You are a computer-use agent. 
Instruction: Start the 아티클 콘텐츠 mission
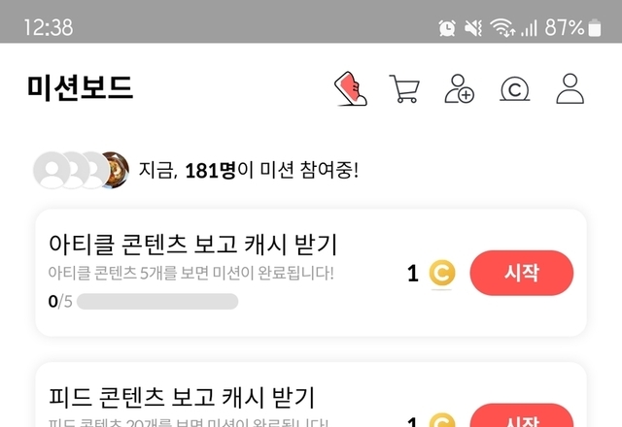click(522, 273)
